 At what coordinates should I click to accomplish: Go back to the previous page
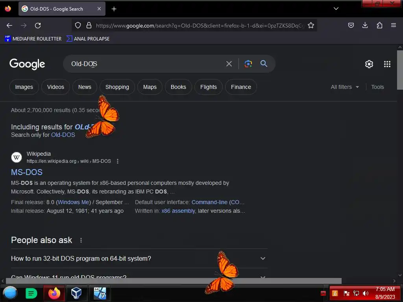coord(9,26)
